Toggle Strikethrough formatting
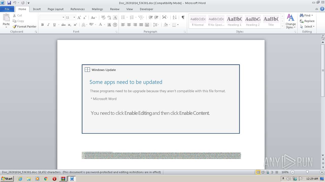Image resolution: width=325 pixels, height=182 pixels. 63,25
